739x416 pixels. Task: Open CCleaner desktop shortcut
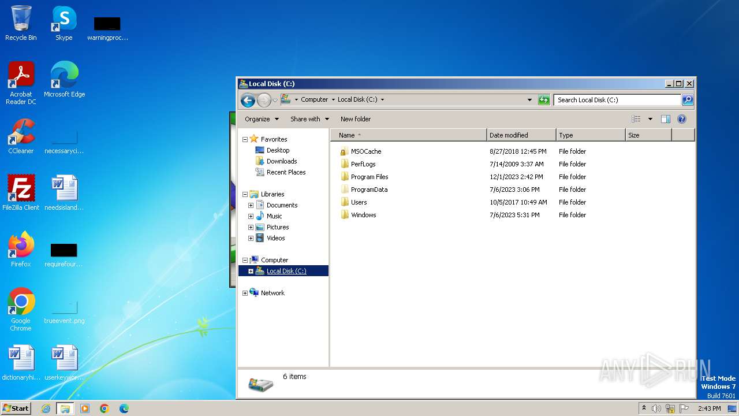click(x=21, y=136)
